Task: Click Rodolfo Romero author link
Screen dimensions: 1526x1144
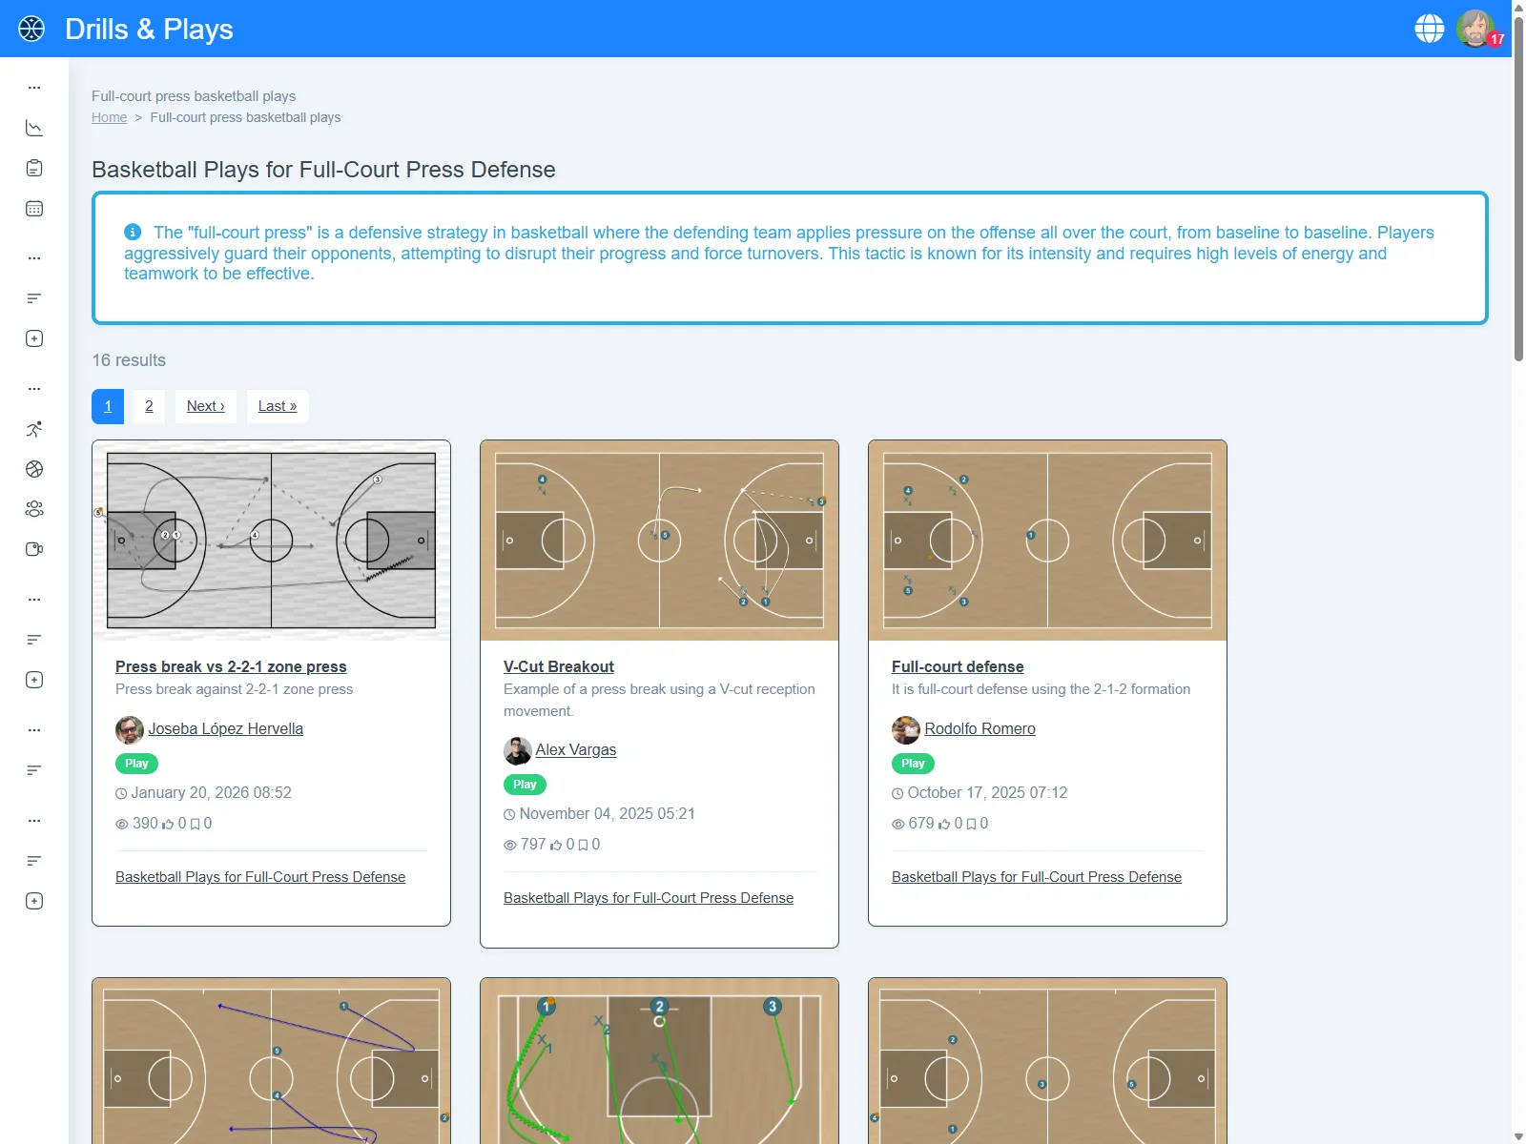Action: click(980, 728)
